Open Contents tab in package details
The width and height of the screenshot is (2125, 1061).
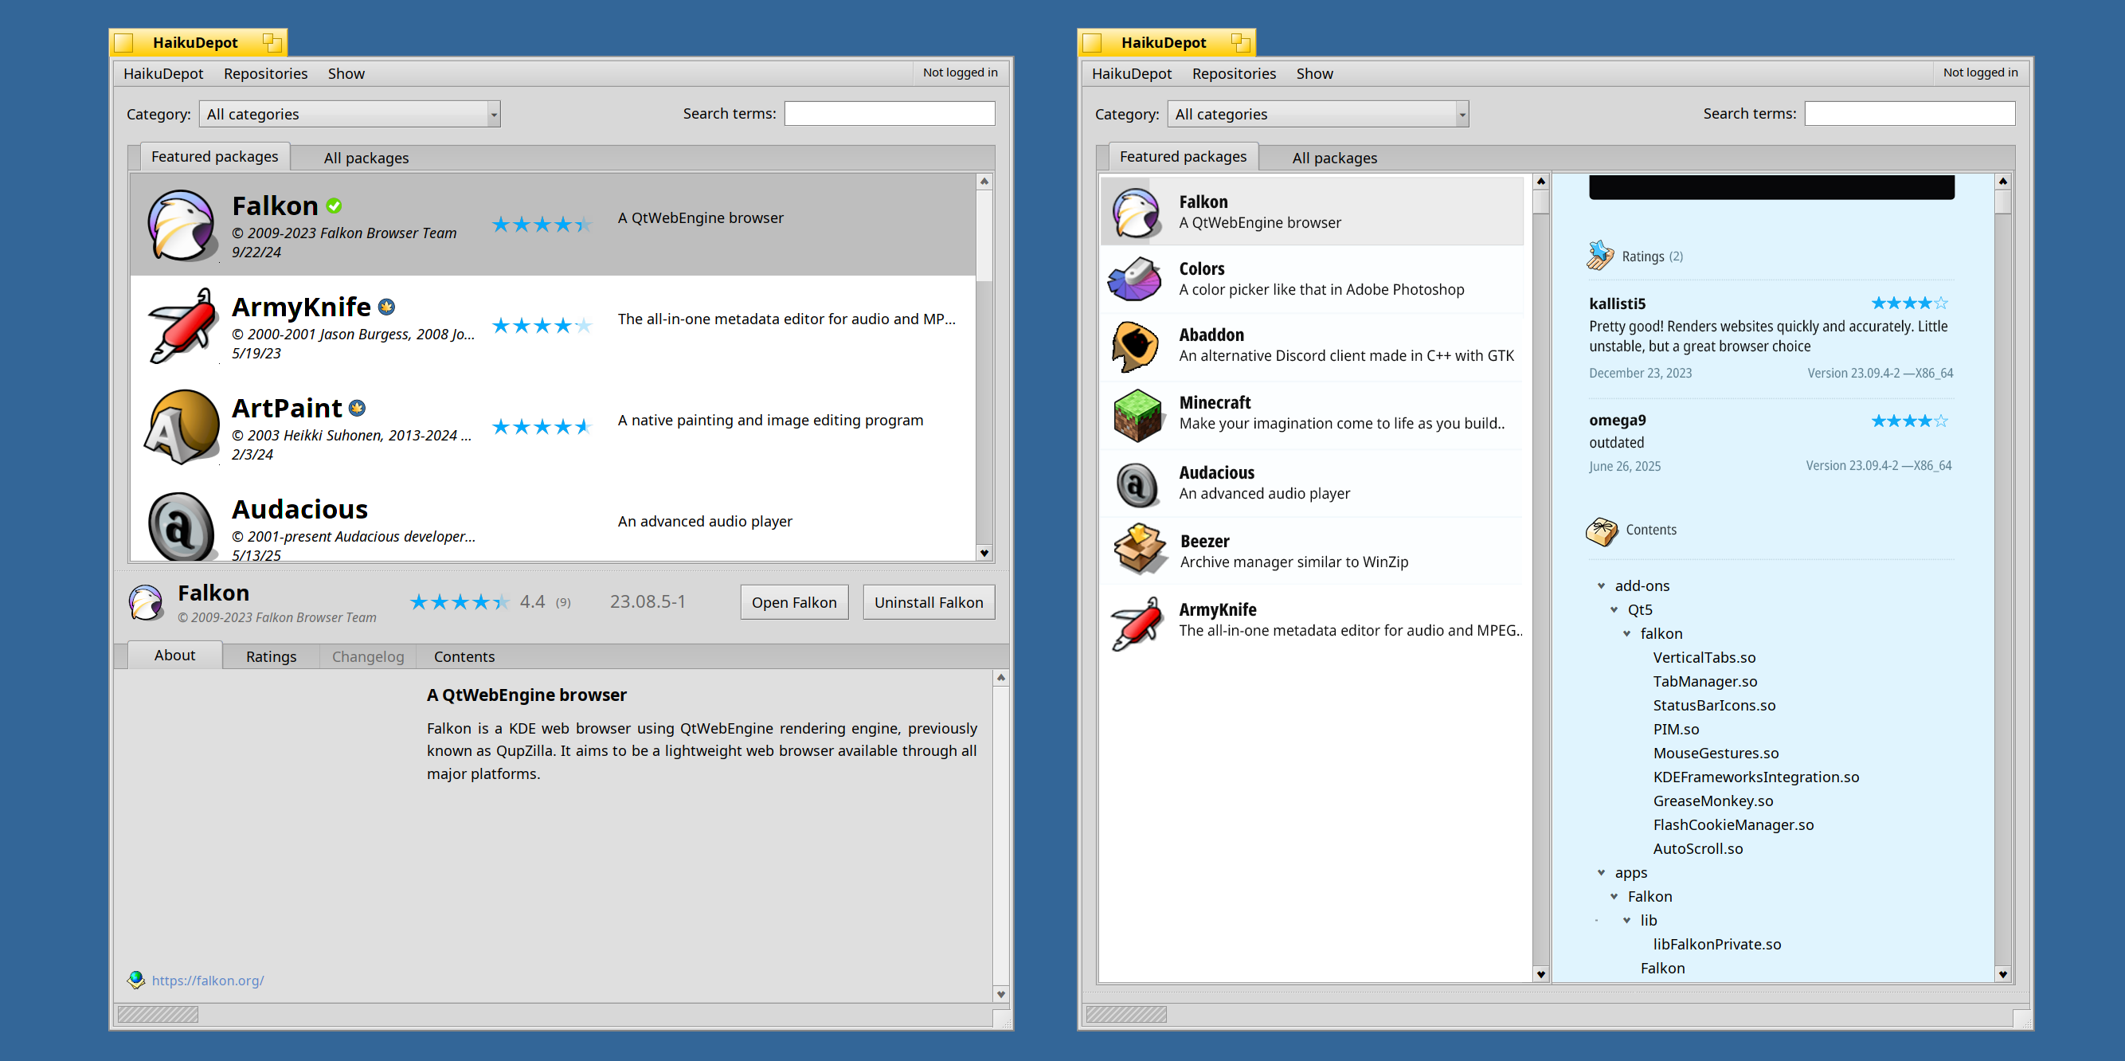tap(464, 656)
